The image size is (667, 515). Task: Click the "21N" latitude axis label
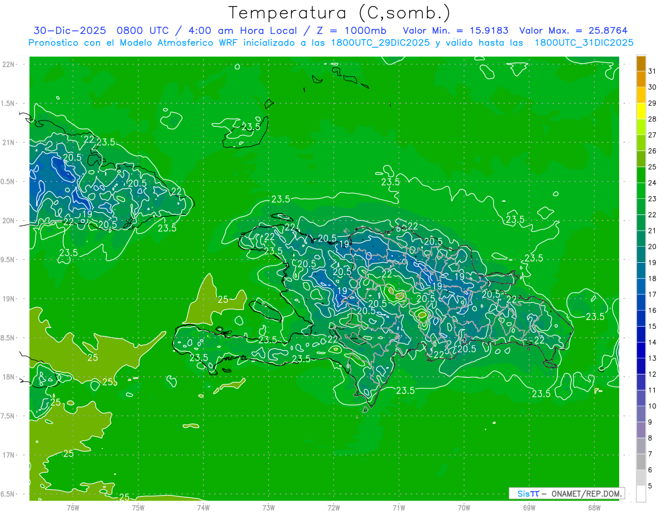pyautogui.click(x=8, y=143)
